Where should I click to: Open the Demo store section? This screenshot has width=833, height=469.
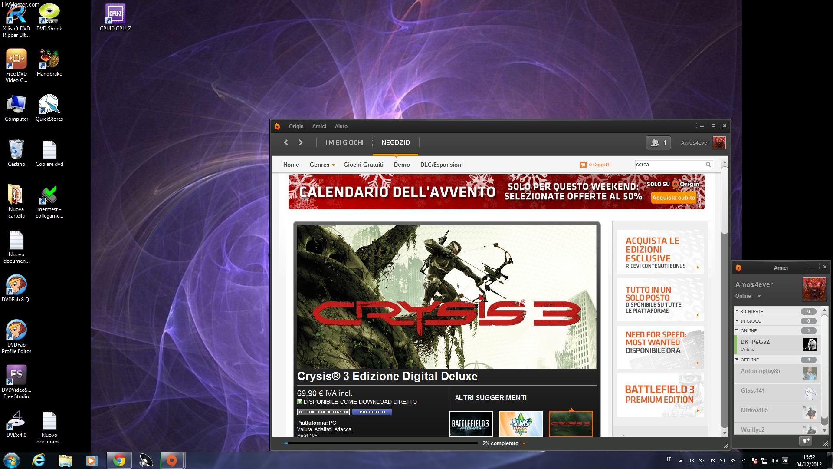point(402,165)
